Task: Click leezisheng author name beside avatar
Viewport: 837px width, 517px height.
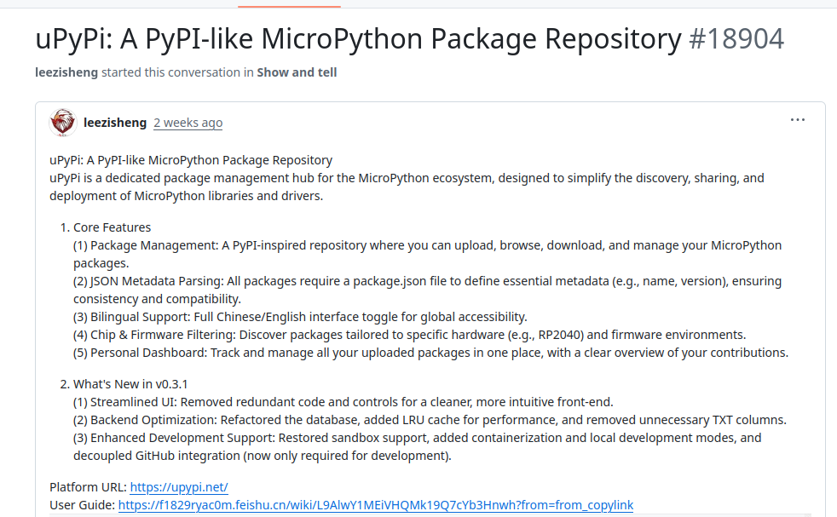Action: pyautogui.click(x=115, y=123)
